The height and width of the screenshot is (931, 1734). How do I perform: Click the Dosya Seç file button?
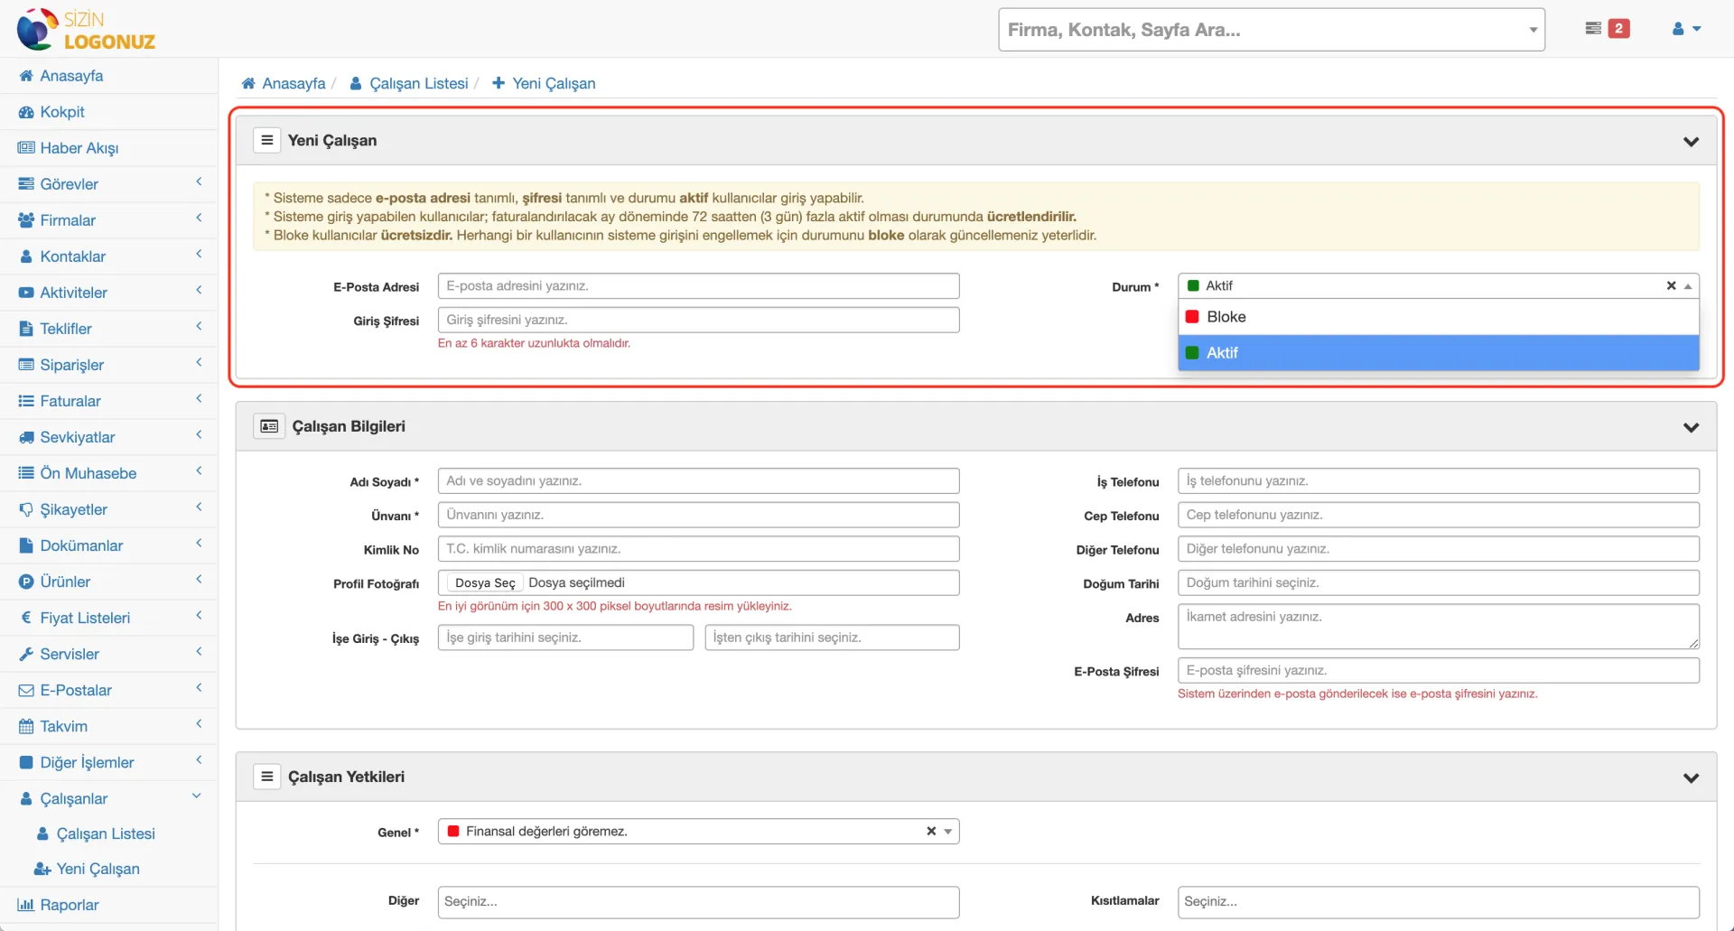[x=485, y=582]
